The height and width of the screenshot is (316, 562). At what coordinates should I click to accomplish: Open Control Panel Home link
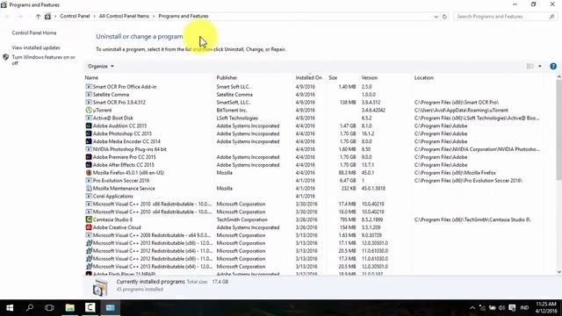click(x=34, y=33)
